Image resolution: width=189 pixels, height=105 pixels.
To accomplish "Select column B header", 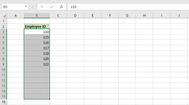I will click(x=37, y=16).
